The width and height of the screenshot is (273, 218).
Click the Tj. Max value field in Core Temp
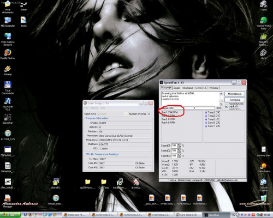(x=124, y=159)
